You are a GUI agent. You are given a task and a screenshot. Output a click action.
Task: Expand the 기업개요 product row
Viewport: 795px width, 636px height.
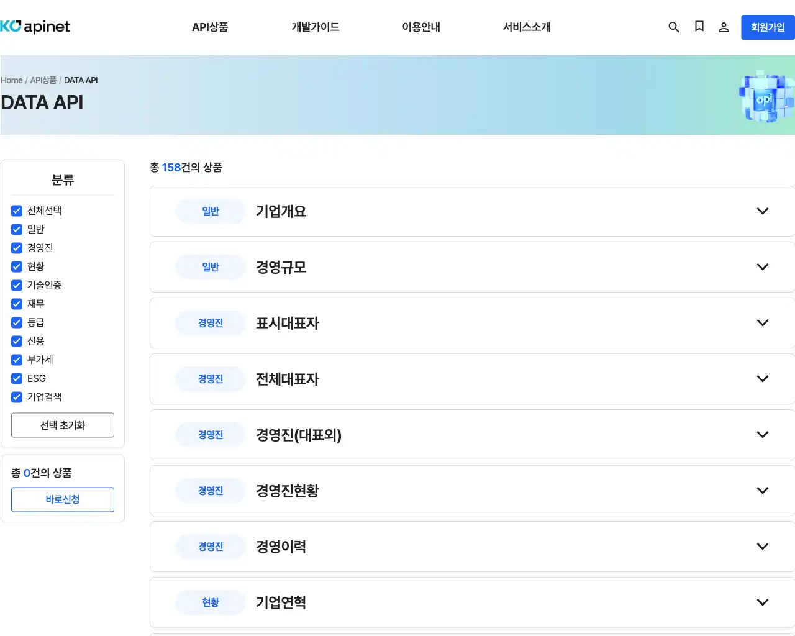[763, 211]
